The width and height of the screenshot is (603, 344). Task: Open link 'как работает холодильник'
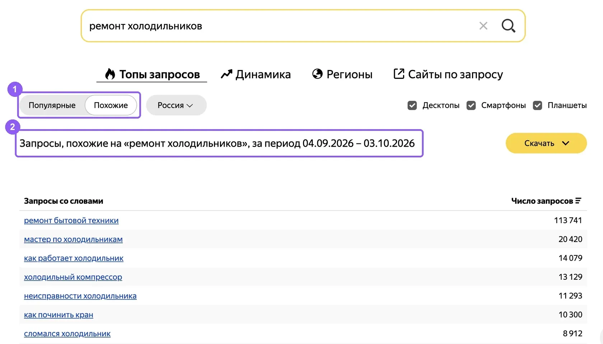74,258
